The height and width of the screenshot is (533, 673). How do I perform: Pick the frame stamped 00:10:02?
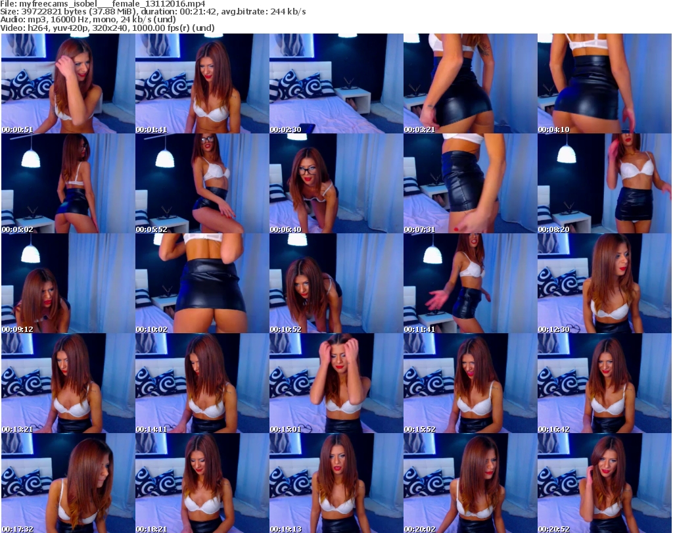(202, 283)
